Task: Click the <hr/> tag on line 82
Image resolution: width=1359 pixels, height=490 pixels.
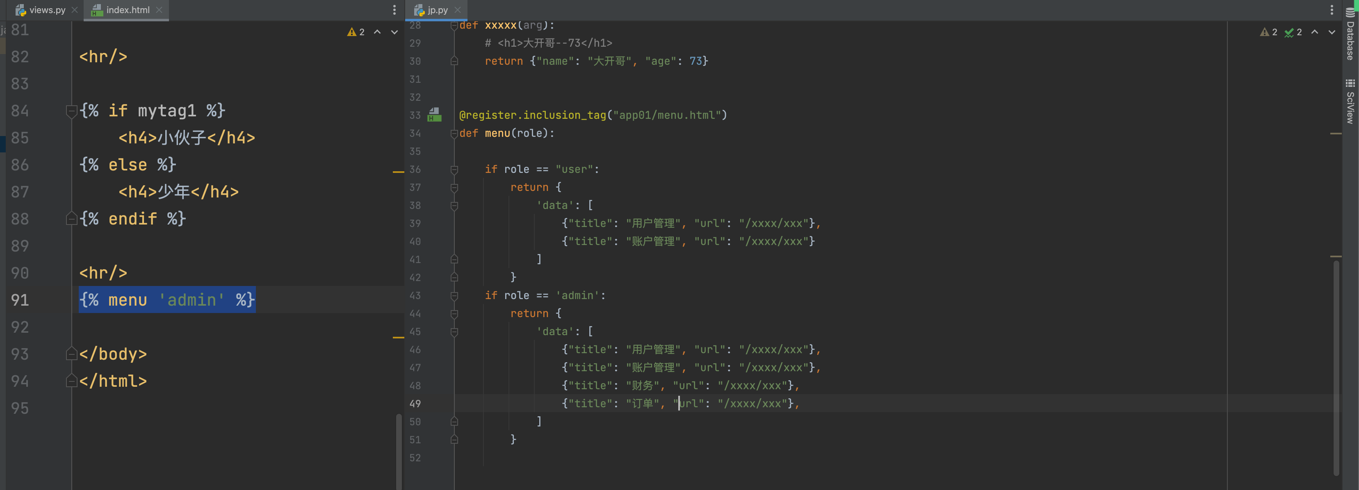Action: pos(103,57)
